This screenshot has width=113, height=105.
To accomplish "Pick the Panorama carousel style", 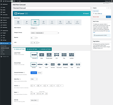I will tap(66, 64).
